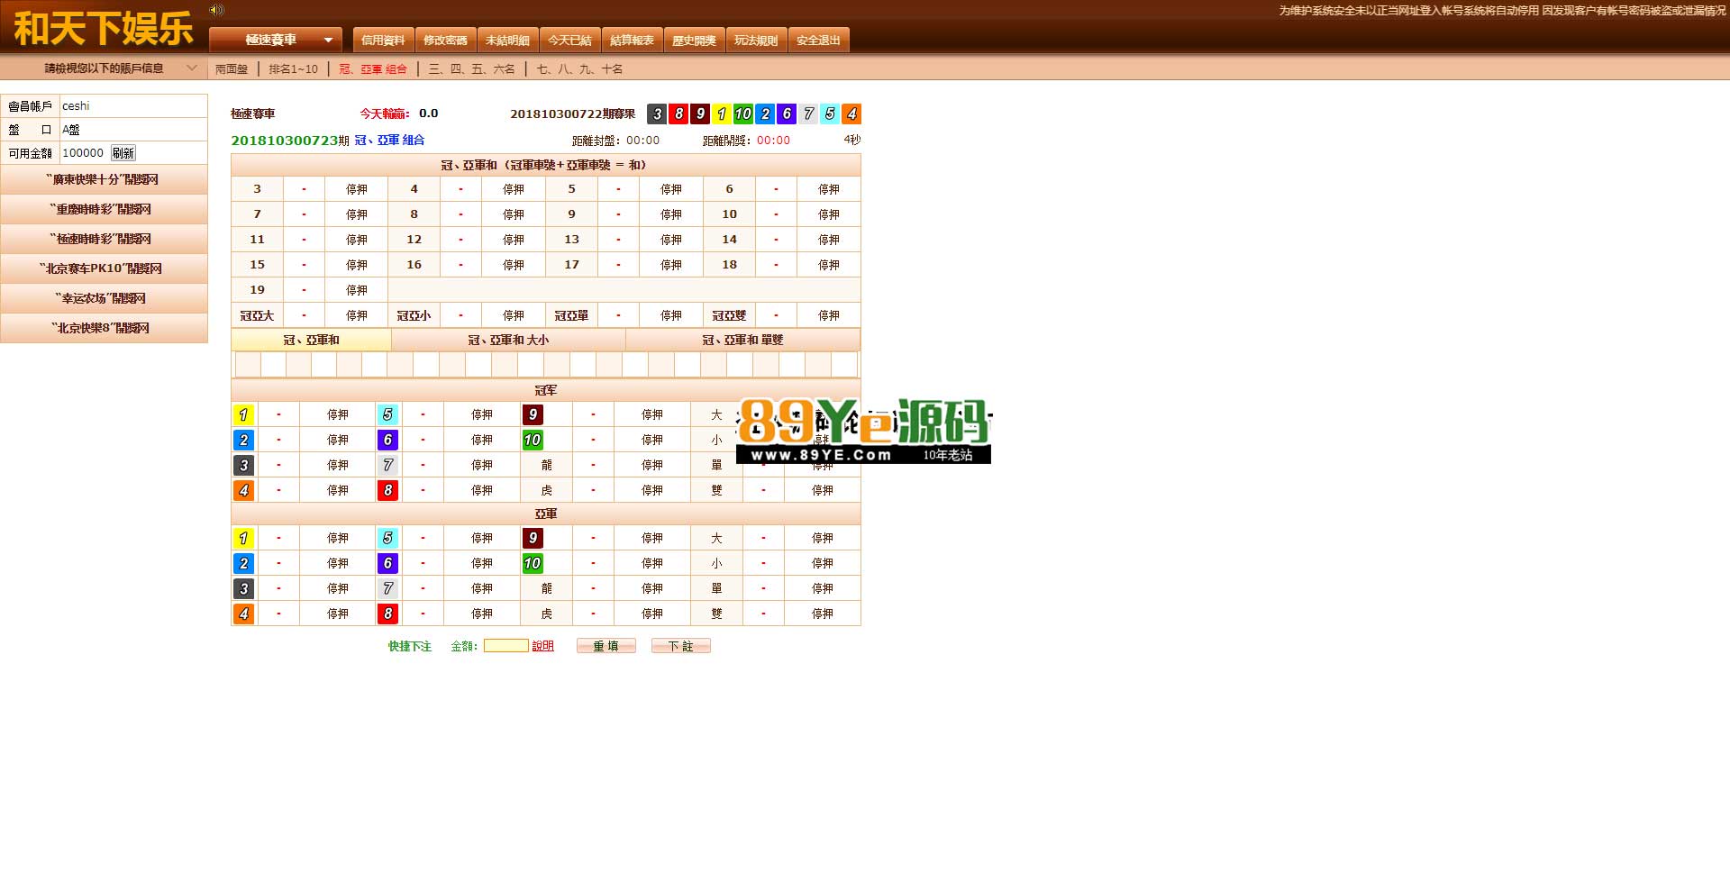Click red car 8 icon in 冠军 section
1730x873 pixels.
coord(387,490)
